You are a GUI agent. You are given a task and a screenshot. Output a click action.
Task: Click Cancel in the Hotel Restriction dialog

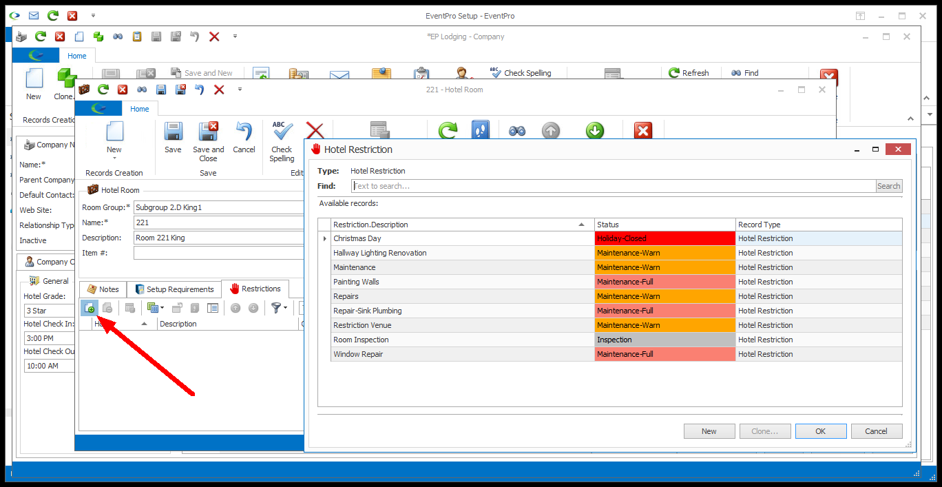pos(877,431)
